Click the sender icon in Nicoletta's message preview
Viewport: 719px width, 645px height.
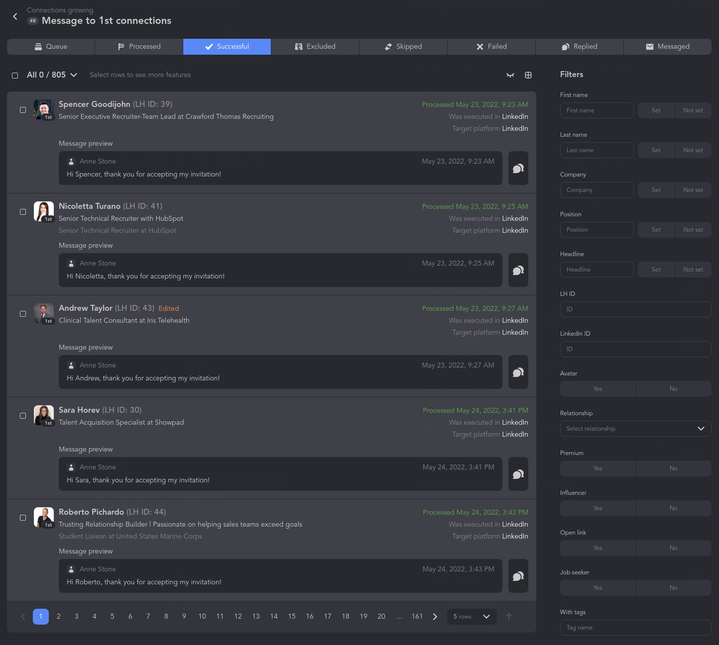pyautogui.click(x=71, y=264)
